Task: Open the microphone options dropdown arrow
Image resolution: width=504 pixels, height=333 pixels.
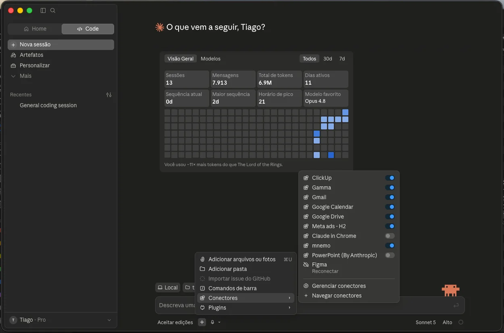Action: tap(219, 322)
